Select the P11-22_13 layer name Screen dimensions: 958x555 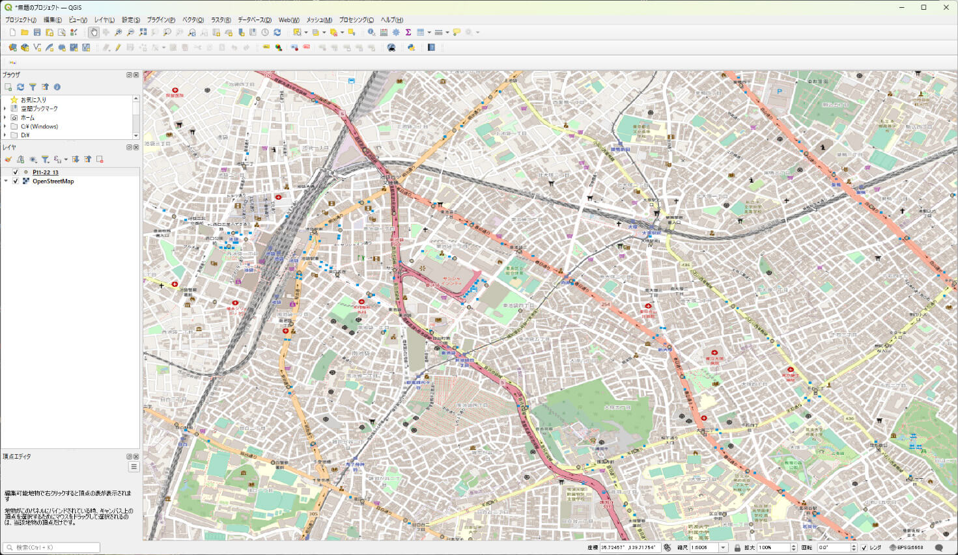pos(46,172)
